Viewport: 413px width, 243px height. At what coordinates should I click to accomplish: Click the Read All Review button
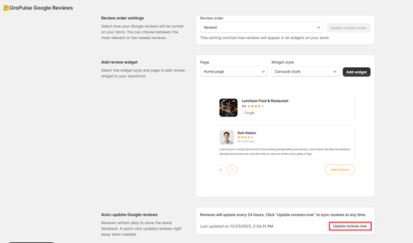click(340, 170)
